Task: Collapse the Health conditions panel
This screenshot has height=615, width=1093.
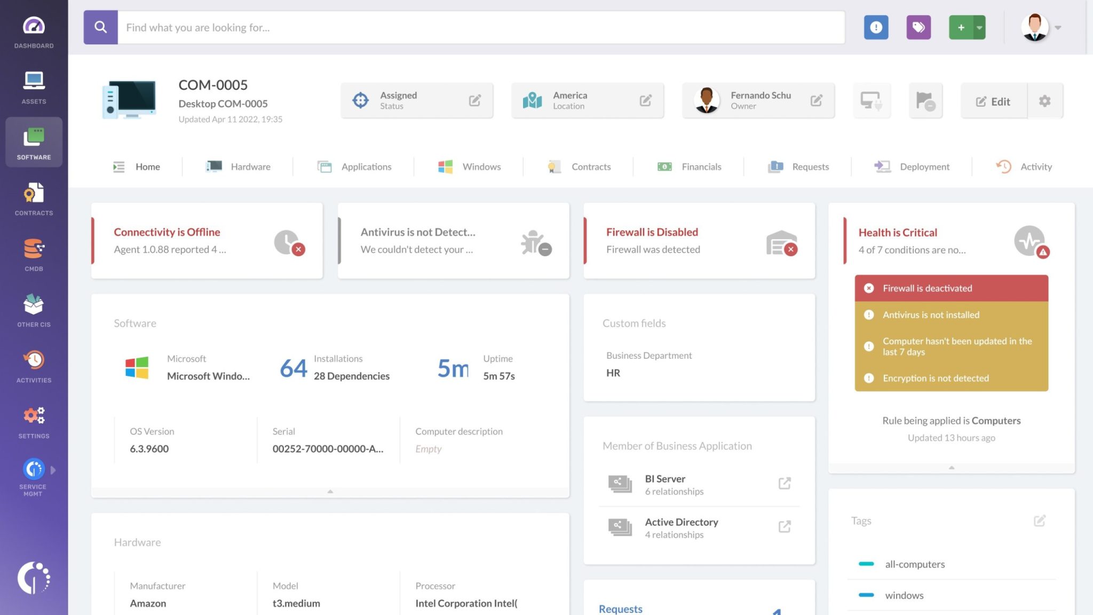Action: [x=951, y=468]
